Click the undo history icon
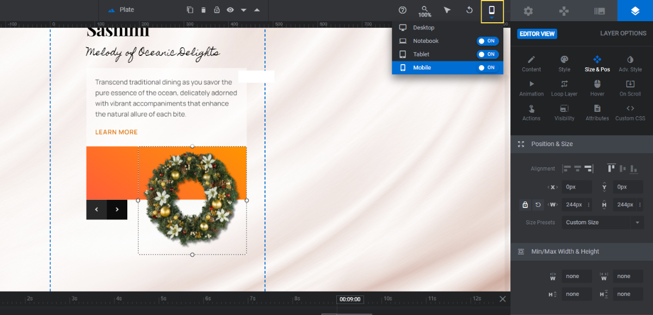 pos(470,10)
